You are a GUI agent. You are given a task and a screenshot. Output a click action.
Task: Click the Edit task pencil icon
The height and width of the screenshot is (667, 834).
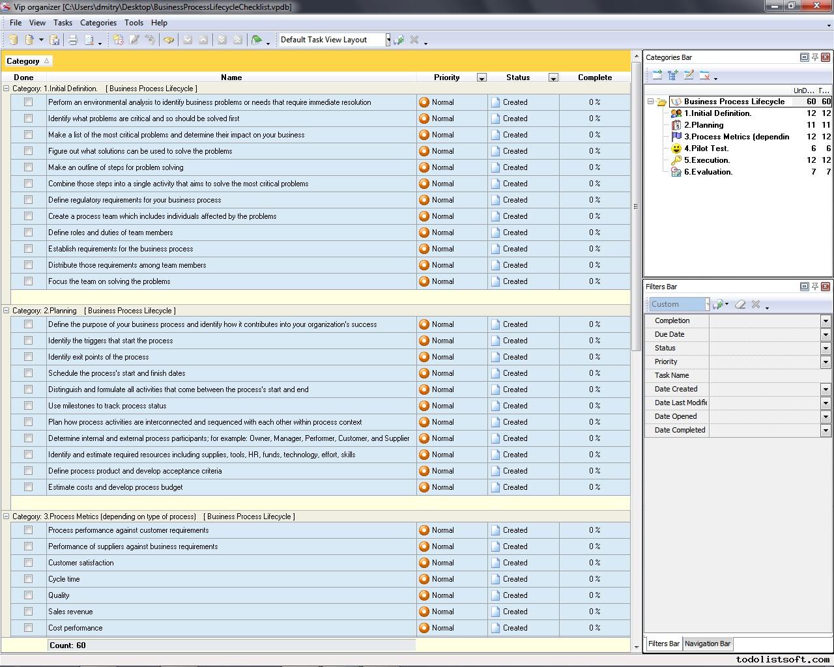(134, 40)
